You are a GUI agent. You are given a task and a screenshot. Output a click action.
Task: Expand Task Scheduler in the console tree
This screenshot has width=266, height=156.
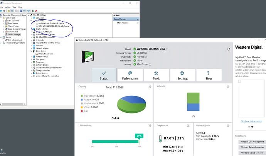(4, 21)
